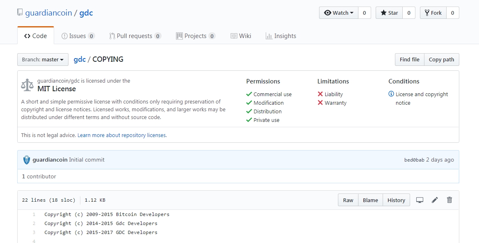View the Raw file
This screenshot has height=243, width=479.
click(x=348, y=200)
